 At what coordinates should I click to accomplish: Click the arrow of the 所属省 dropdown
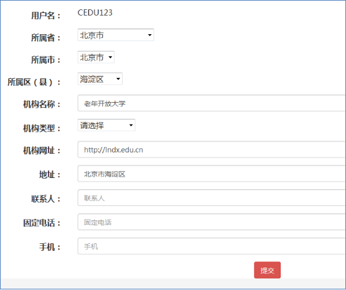click(x=149, y=35)
